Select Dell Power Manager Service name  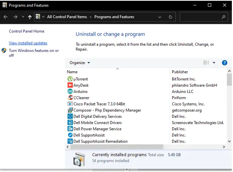(x=97, y=129)
